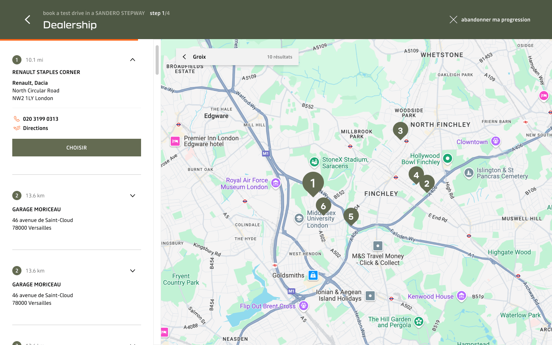Click Goldsmiths shop icon
The width and height of the screenshot is (552, 345).
pos(313,275)
